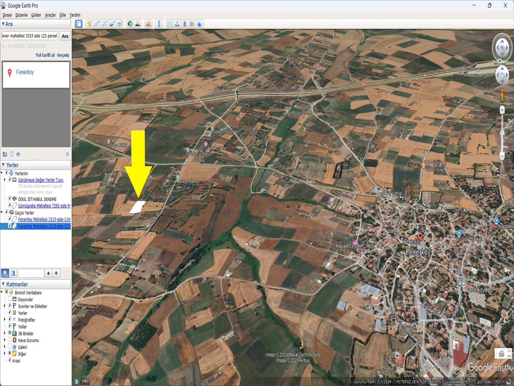Viewport: 514px width, 386px height.
Task: Open the Yardım menu
Action: coord(75,15)
